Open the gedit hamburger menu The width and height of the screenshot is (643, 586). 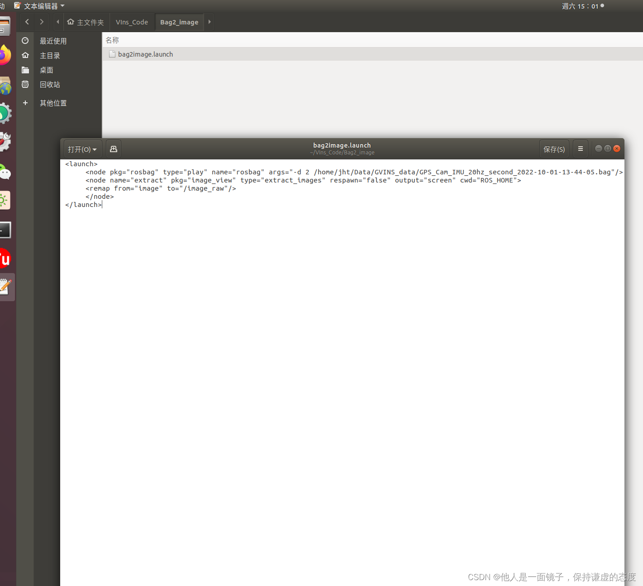(x=580, y=149)
